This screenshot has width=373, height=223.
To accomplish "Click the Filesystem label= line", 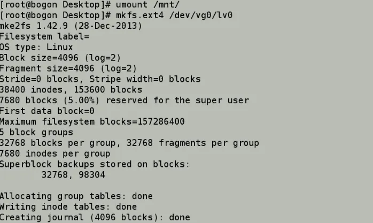I will [44, 37].
